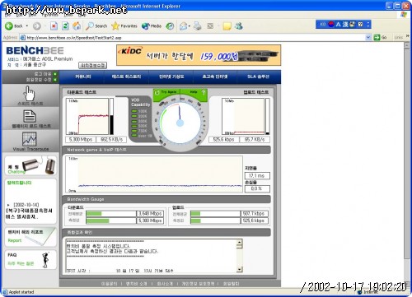
Task: Stop page loading with the red X icon
Action: pyautogui.click(x=54, y=26)
